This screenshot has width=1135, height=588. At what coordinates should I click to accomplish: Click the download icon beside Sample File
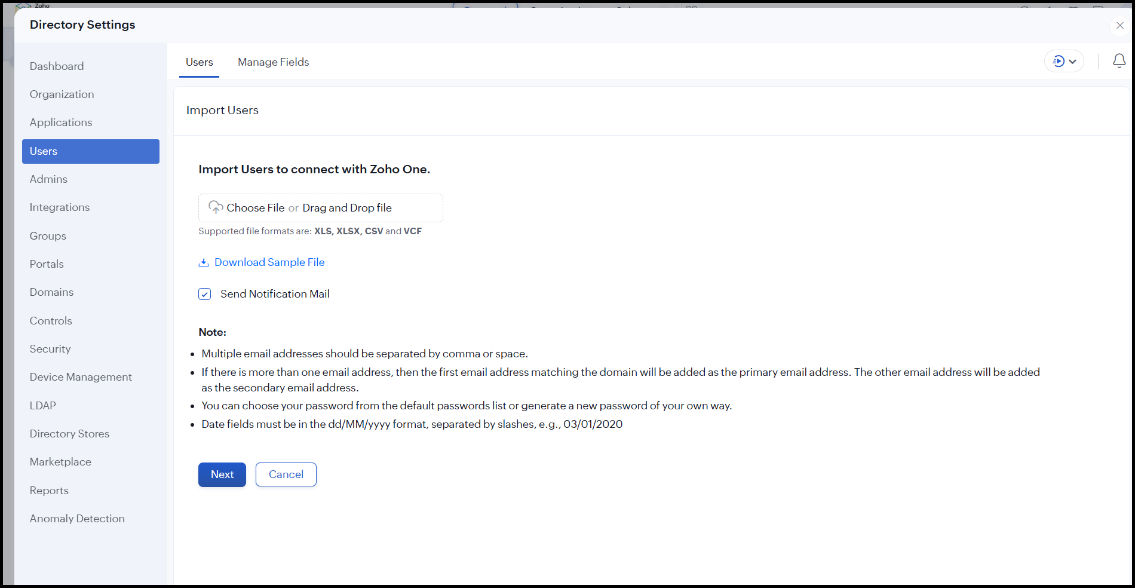pos(204,262)
